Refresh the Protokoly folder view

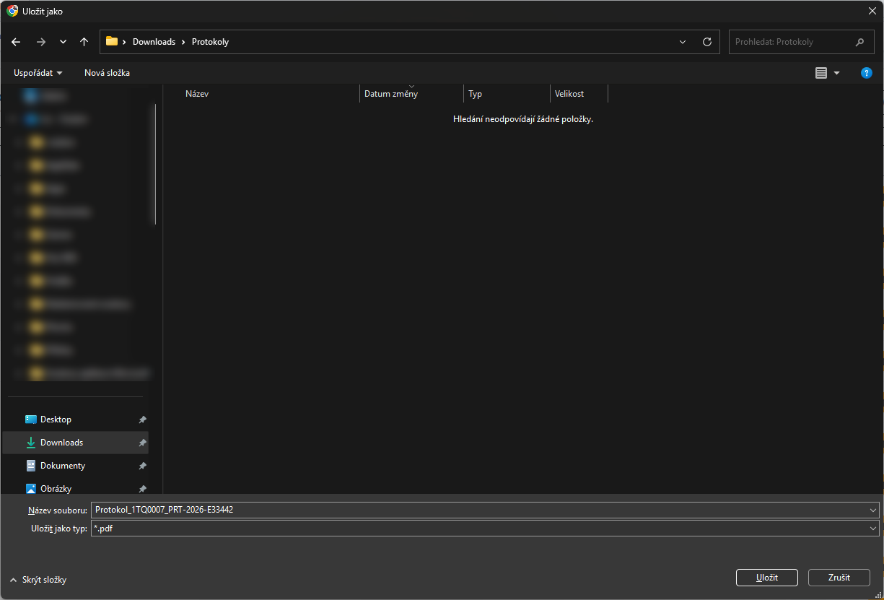pyautogui.click(x=707, y=42)
